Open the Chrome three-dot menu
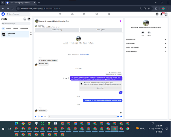 (x=168, y=9)
